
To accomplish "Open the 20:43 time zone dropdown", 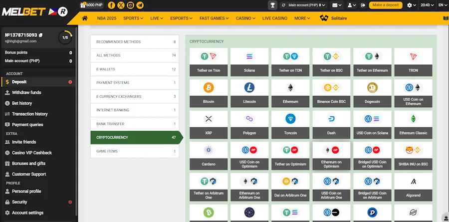I will tap(427, 5).
